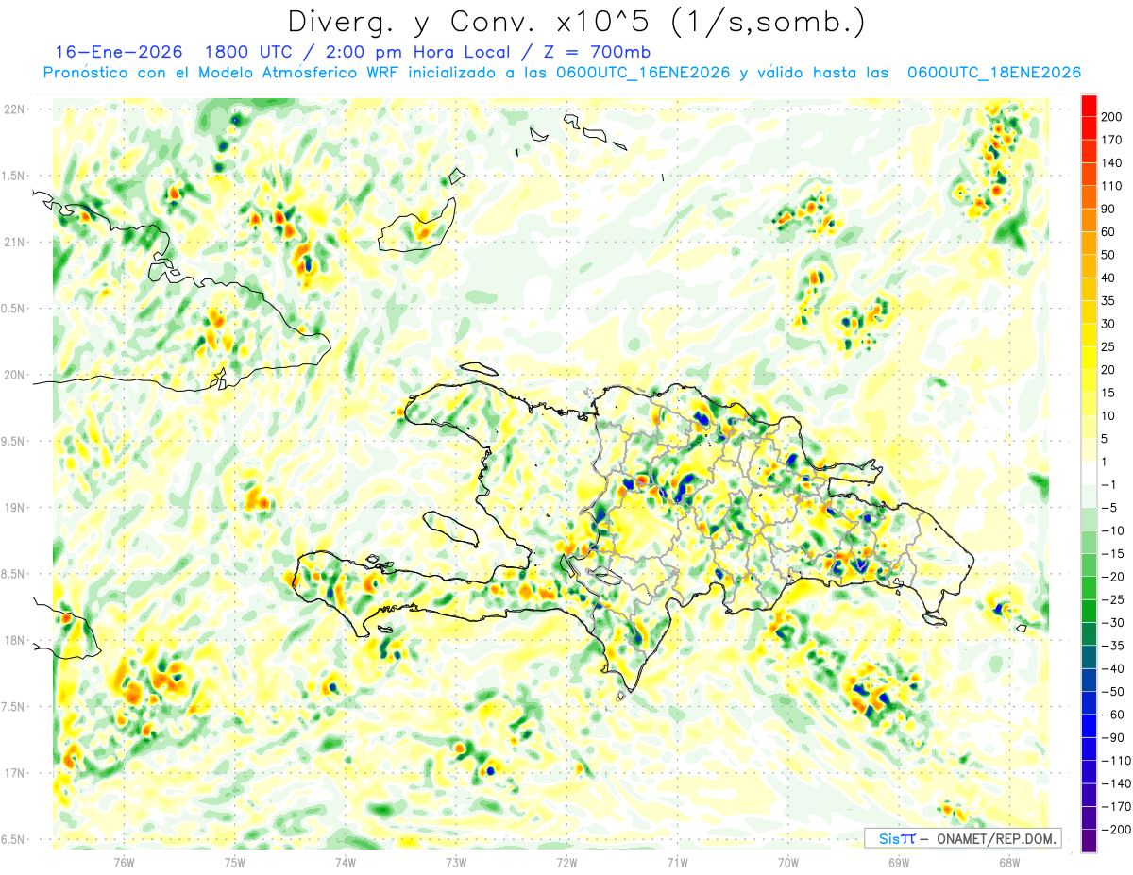Screen dimensions: 1133x875
Task: Click the longitude label '76W'
Action: pos(124,862)
